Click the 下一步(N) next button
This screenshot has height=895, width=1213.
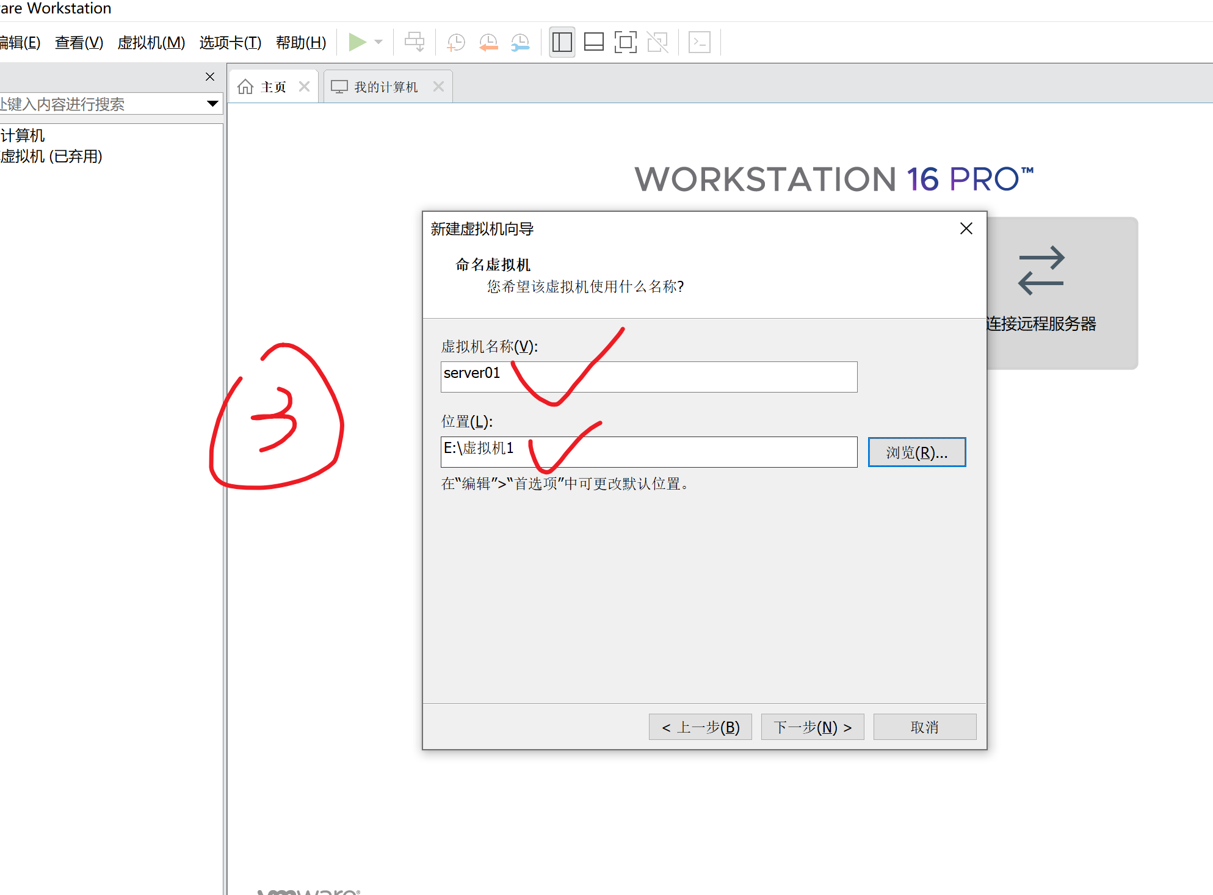tap(813, 727)
